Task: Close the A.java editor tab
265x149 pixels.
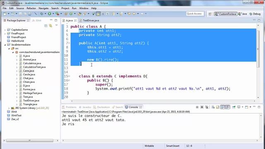Action: [75, 20]
